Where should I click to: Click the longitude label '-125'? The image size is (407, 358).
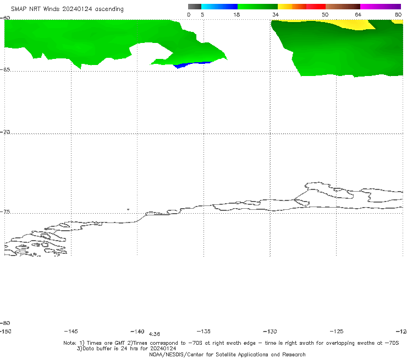[x=337, y=331]
